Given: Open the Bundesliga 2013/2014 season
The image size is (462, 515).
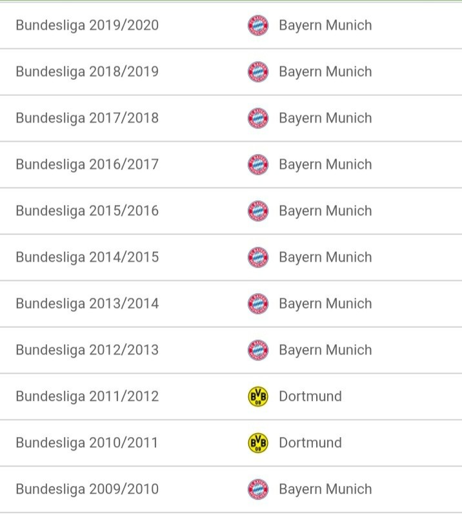Looking at the screenshot, I should (x=231, y=304).
